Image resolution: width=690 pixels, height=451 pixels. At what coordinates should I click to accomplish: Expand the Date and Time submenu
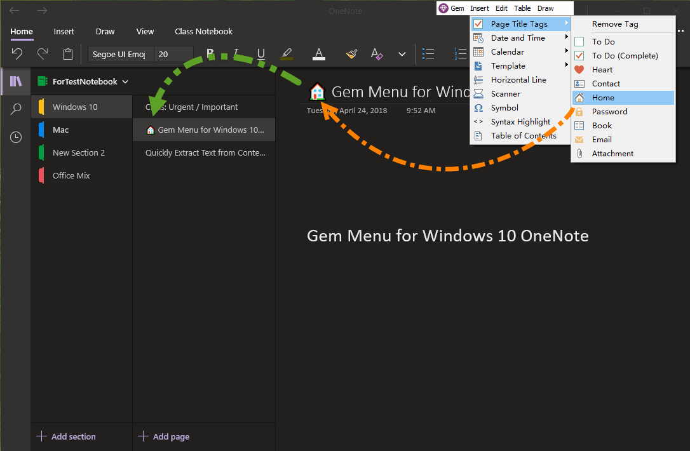(x=520, y=38)
